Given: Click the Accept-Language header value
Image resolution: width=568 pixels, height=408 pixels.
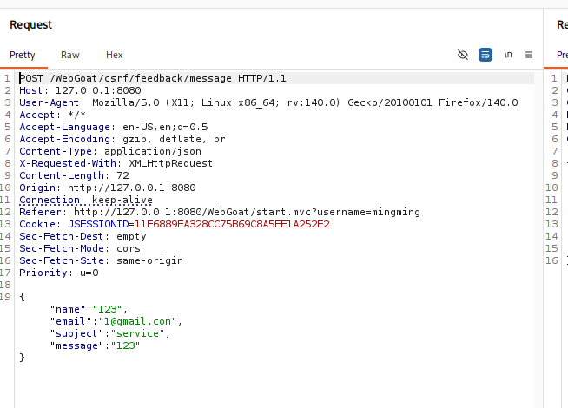Looking at the screenshot, I should (x=165, y=127).
